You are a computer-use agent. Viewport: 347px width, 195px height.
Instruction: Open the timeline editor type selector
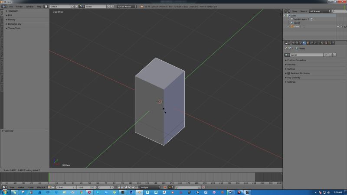[4, 187]
